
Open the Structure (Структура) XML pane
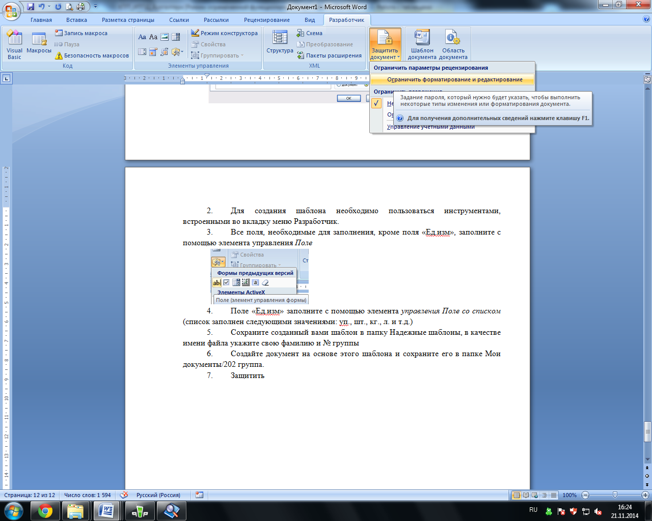point(280,42)
